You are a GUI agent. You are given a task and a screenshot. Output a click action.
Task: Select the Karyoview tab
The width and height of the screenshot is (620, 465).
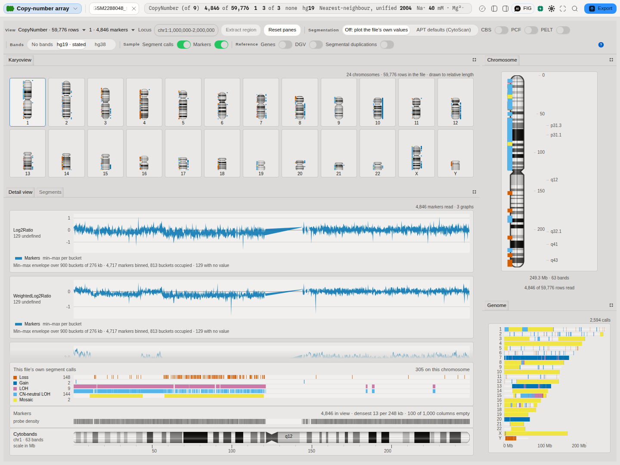20,60
